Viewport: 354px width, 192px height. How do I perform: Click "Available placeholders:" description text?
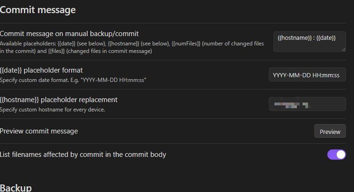click(28, 44)
